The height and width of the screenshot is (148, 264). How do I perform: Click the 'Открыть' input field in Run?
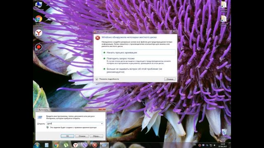[75, 123]
